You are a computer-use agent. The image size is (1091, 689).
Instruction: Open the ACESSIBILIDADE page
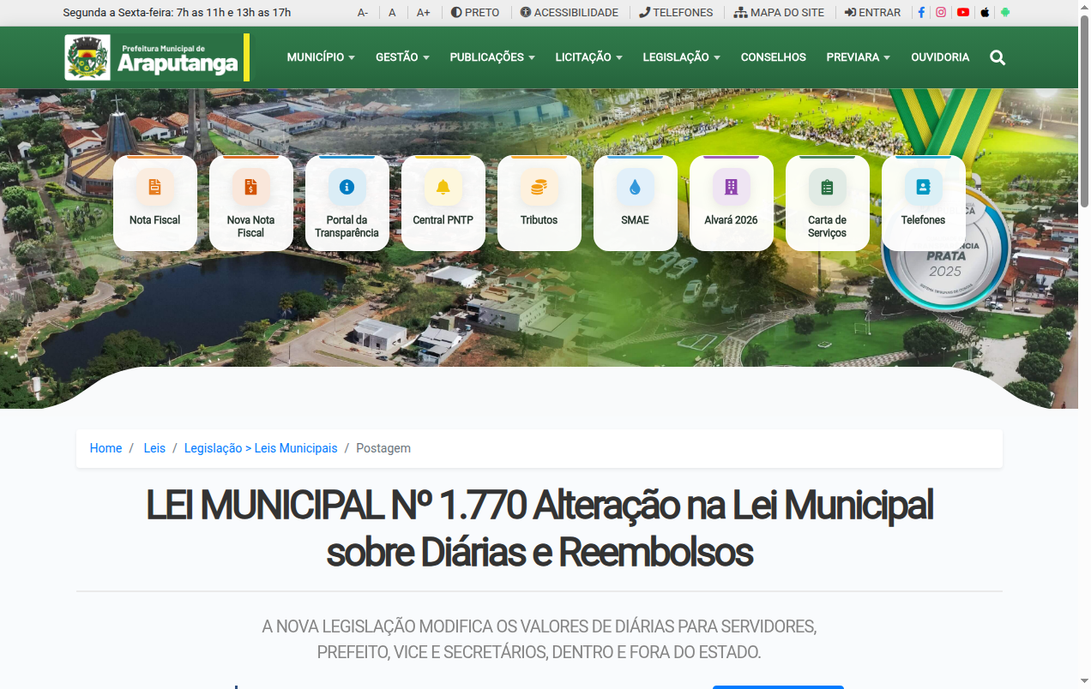(x=570, y=13)
